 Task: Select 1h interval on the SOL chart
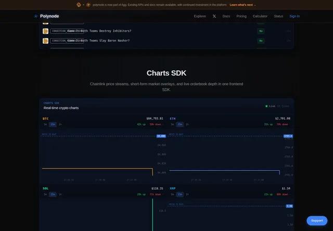click(60, 194)
